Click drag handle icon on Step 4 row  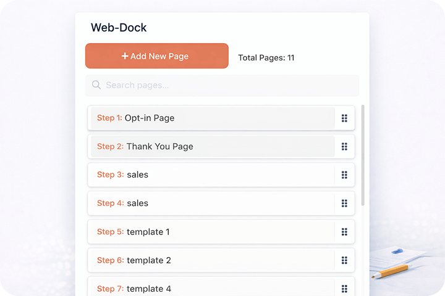(344, 203)
